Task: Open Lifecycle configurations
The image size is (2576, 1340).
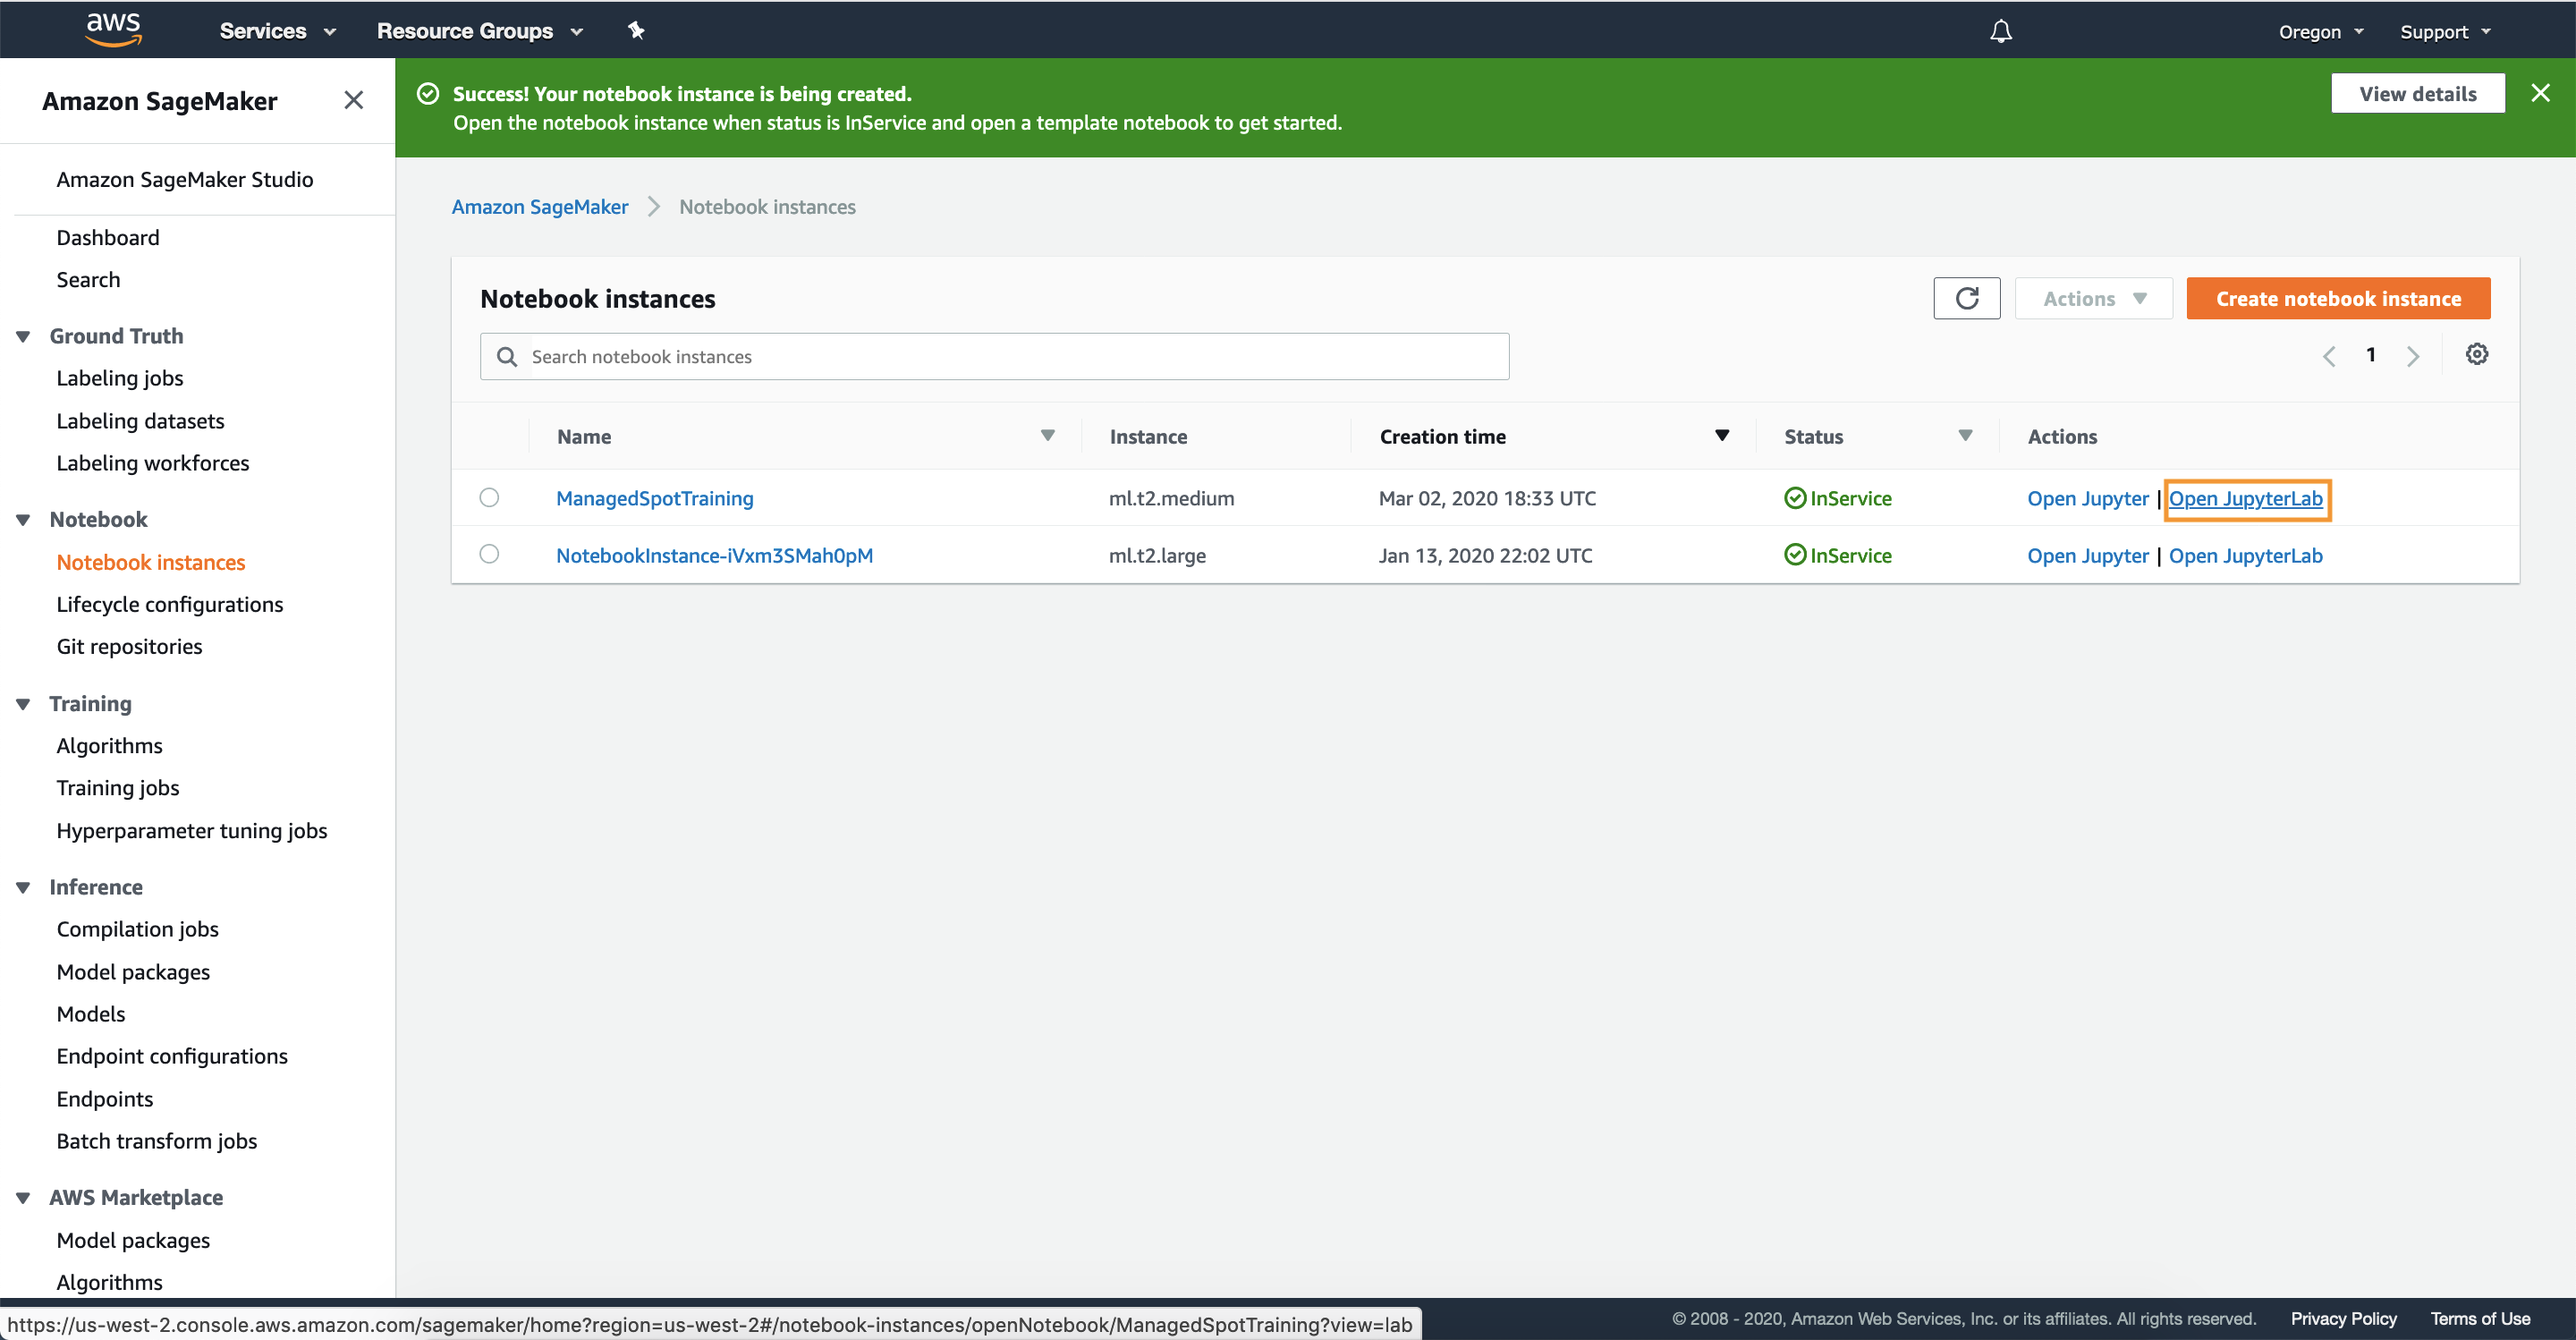Action: pyautogui.click(x=170, y=605)
